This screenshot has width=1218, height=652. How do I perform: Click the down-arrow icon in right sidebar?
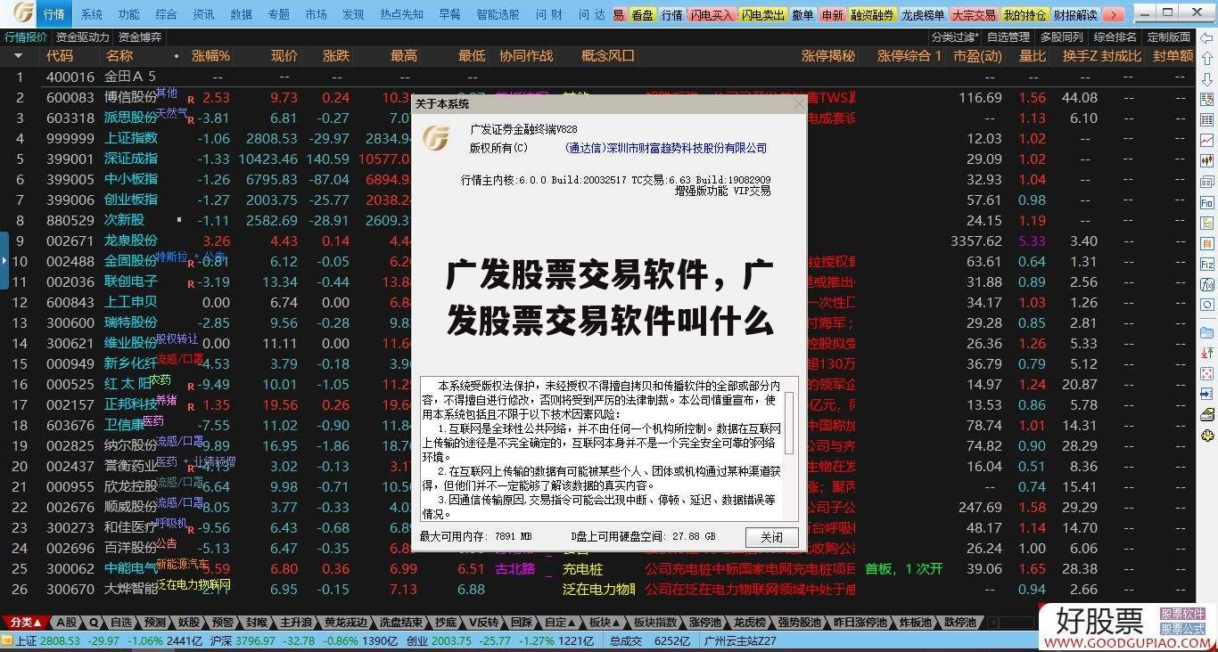coord(1207,78)
